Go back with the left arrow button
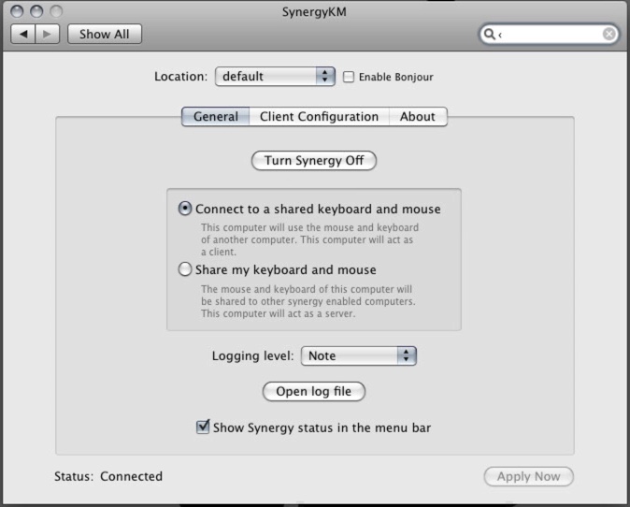Viewport: 630px width, 507px height. (23, 35)
